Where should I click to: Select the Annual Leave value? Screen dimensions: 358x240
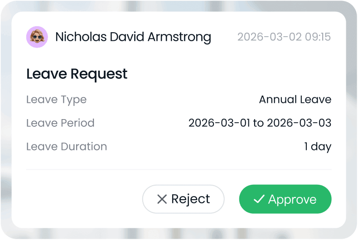pos(295,100)
